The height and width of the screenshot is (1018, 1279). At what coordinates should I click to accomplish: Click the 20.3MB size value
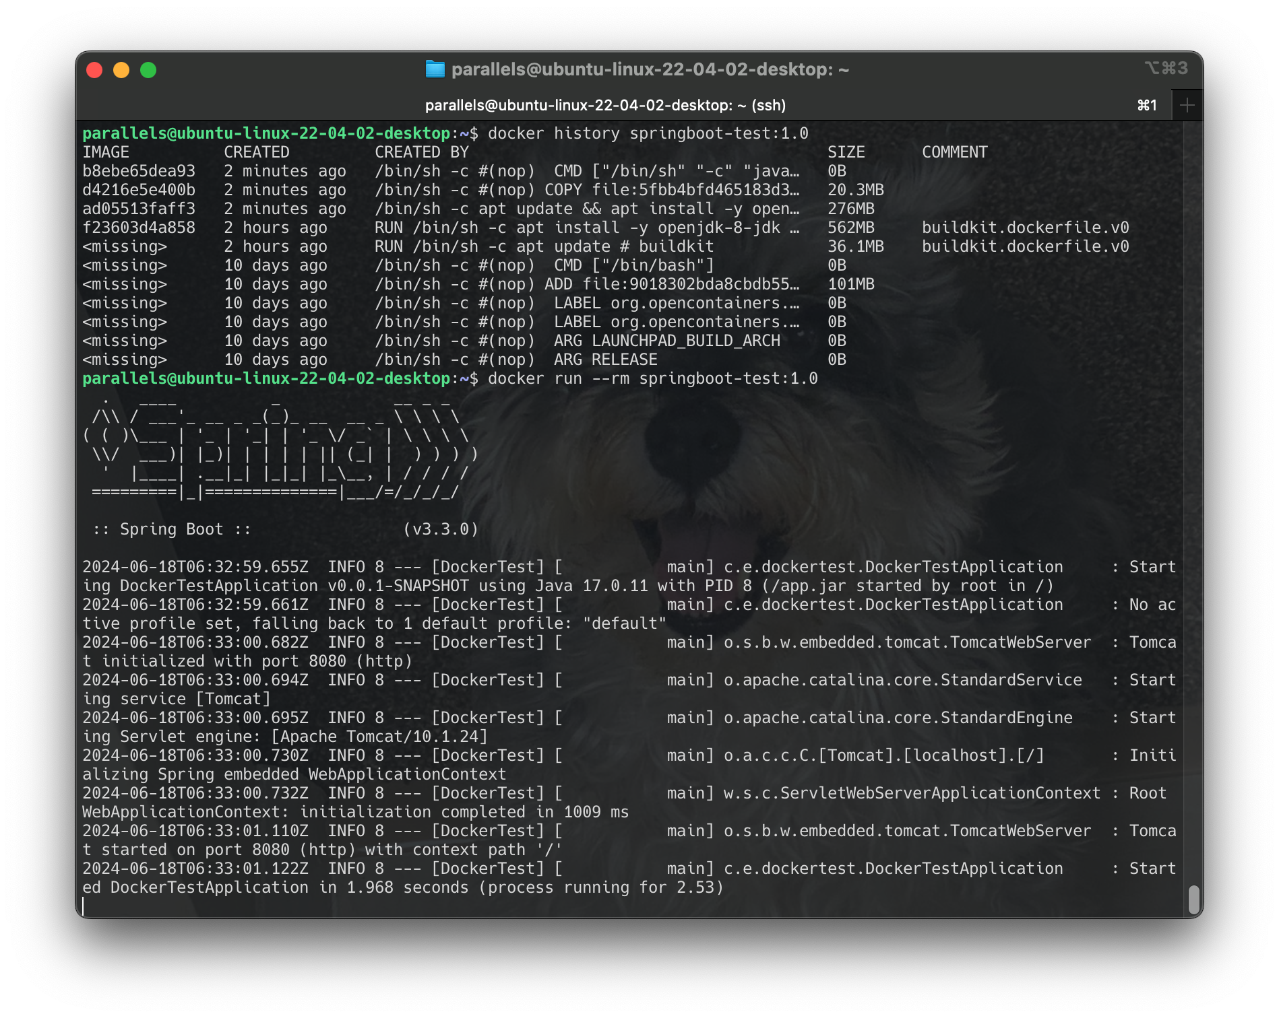point(856,190)
